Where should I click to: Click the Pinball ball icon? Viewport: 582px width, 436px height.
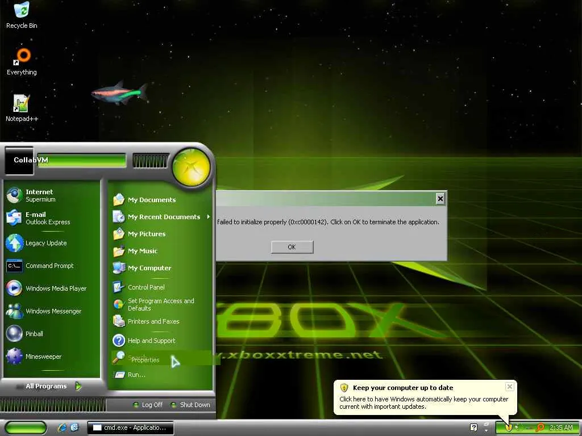14,334
